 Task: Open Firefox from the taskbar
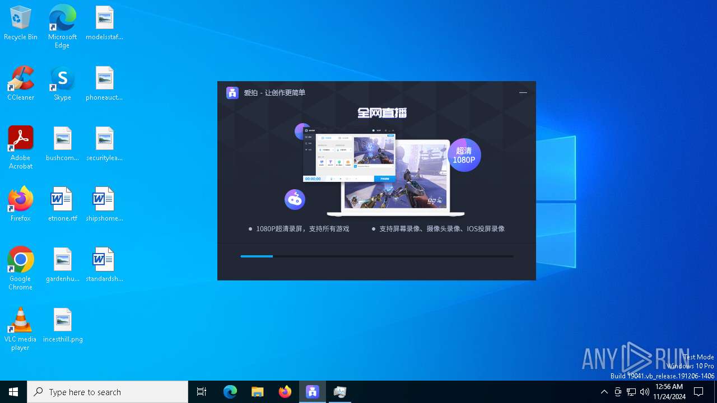click(x=285, y=392)
